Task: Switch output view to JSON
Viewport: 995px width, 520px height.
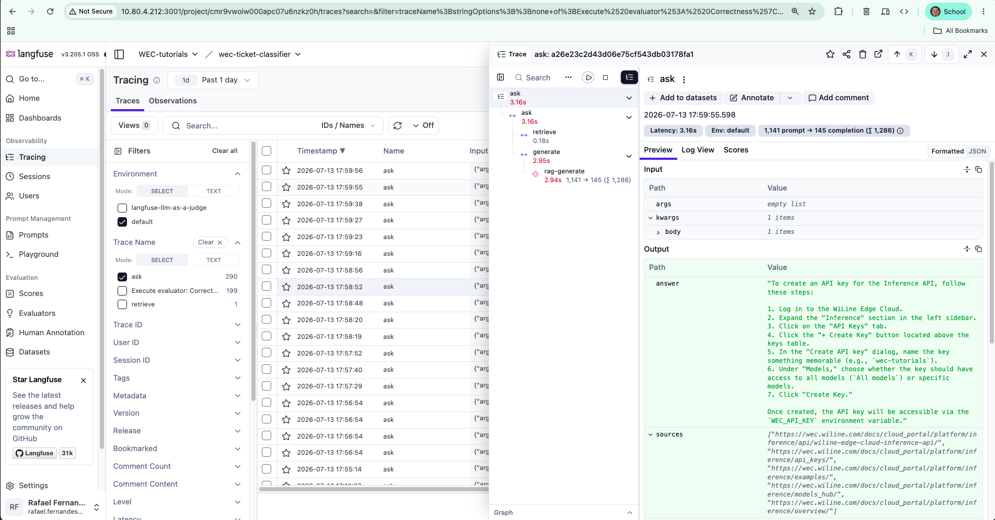Action: [x=977, y=151]
